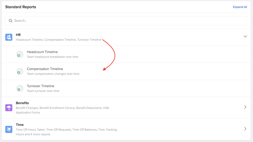Click 'Team headcount breakdown over time' description
Screen dimensions: 253x142
52,57
